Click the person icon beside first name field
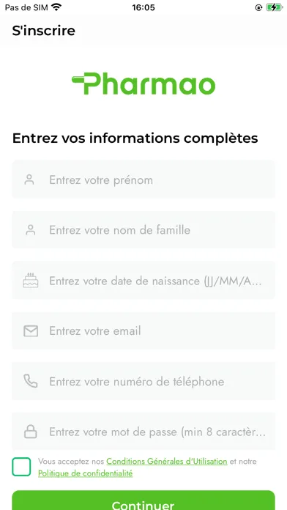The image size is (287, 510). (29, 180)
